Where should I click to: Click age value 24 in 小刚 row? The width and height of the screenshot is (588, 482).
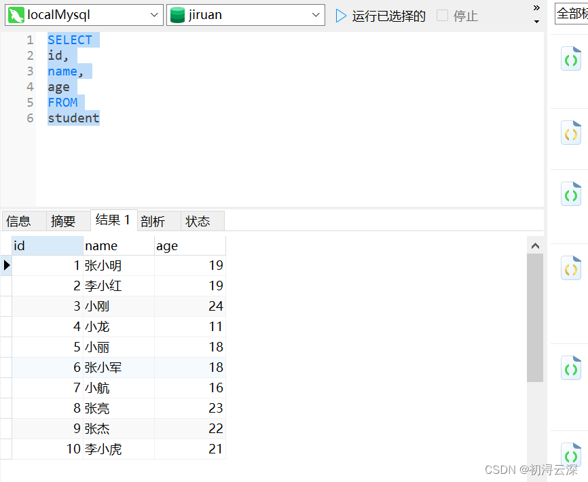(189, 307)
